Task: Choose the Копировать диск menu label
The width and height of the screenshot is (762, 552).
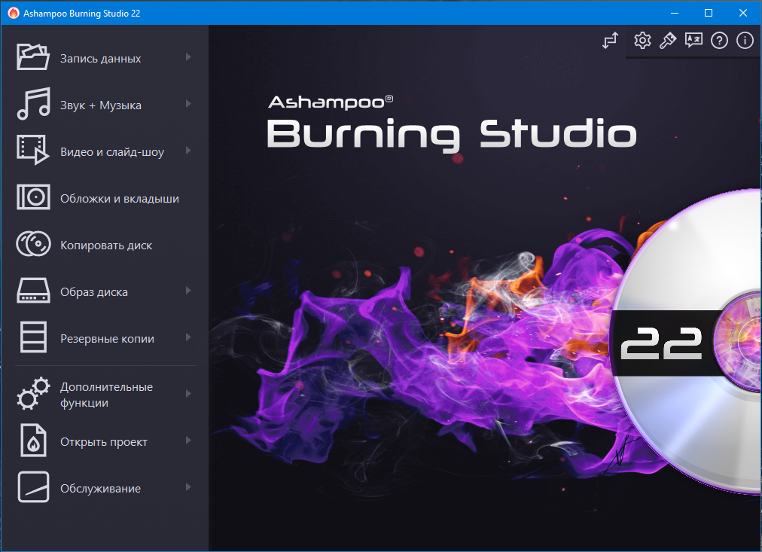Action: pos(106,246)
